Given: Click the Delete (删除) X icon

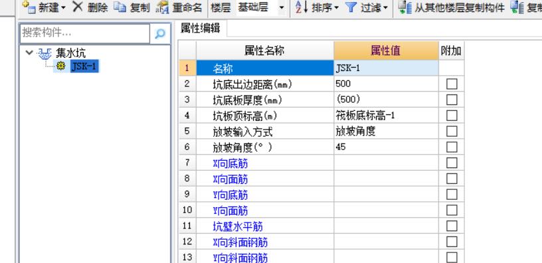Looking at the screenshot, I should [78, 6].
